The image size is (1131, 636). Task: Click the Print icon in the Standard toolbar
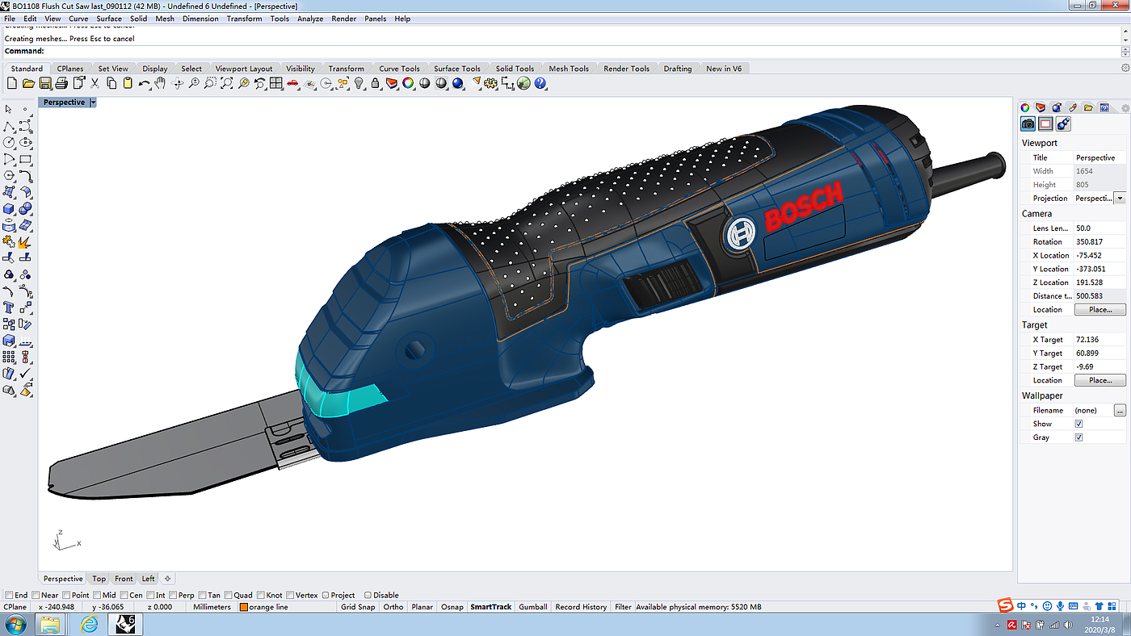[61, 83]
